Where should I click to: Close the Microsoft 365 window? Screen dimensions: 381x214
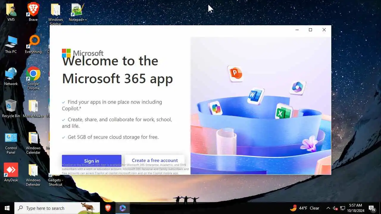tap(324, 30)
